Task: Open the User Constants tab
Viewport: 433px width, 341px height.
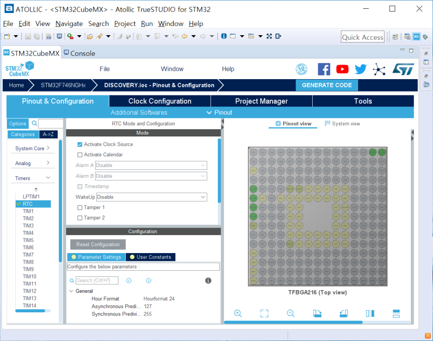Action: point(150,257)
